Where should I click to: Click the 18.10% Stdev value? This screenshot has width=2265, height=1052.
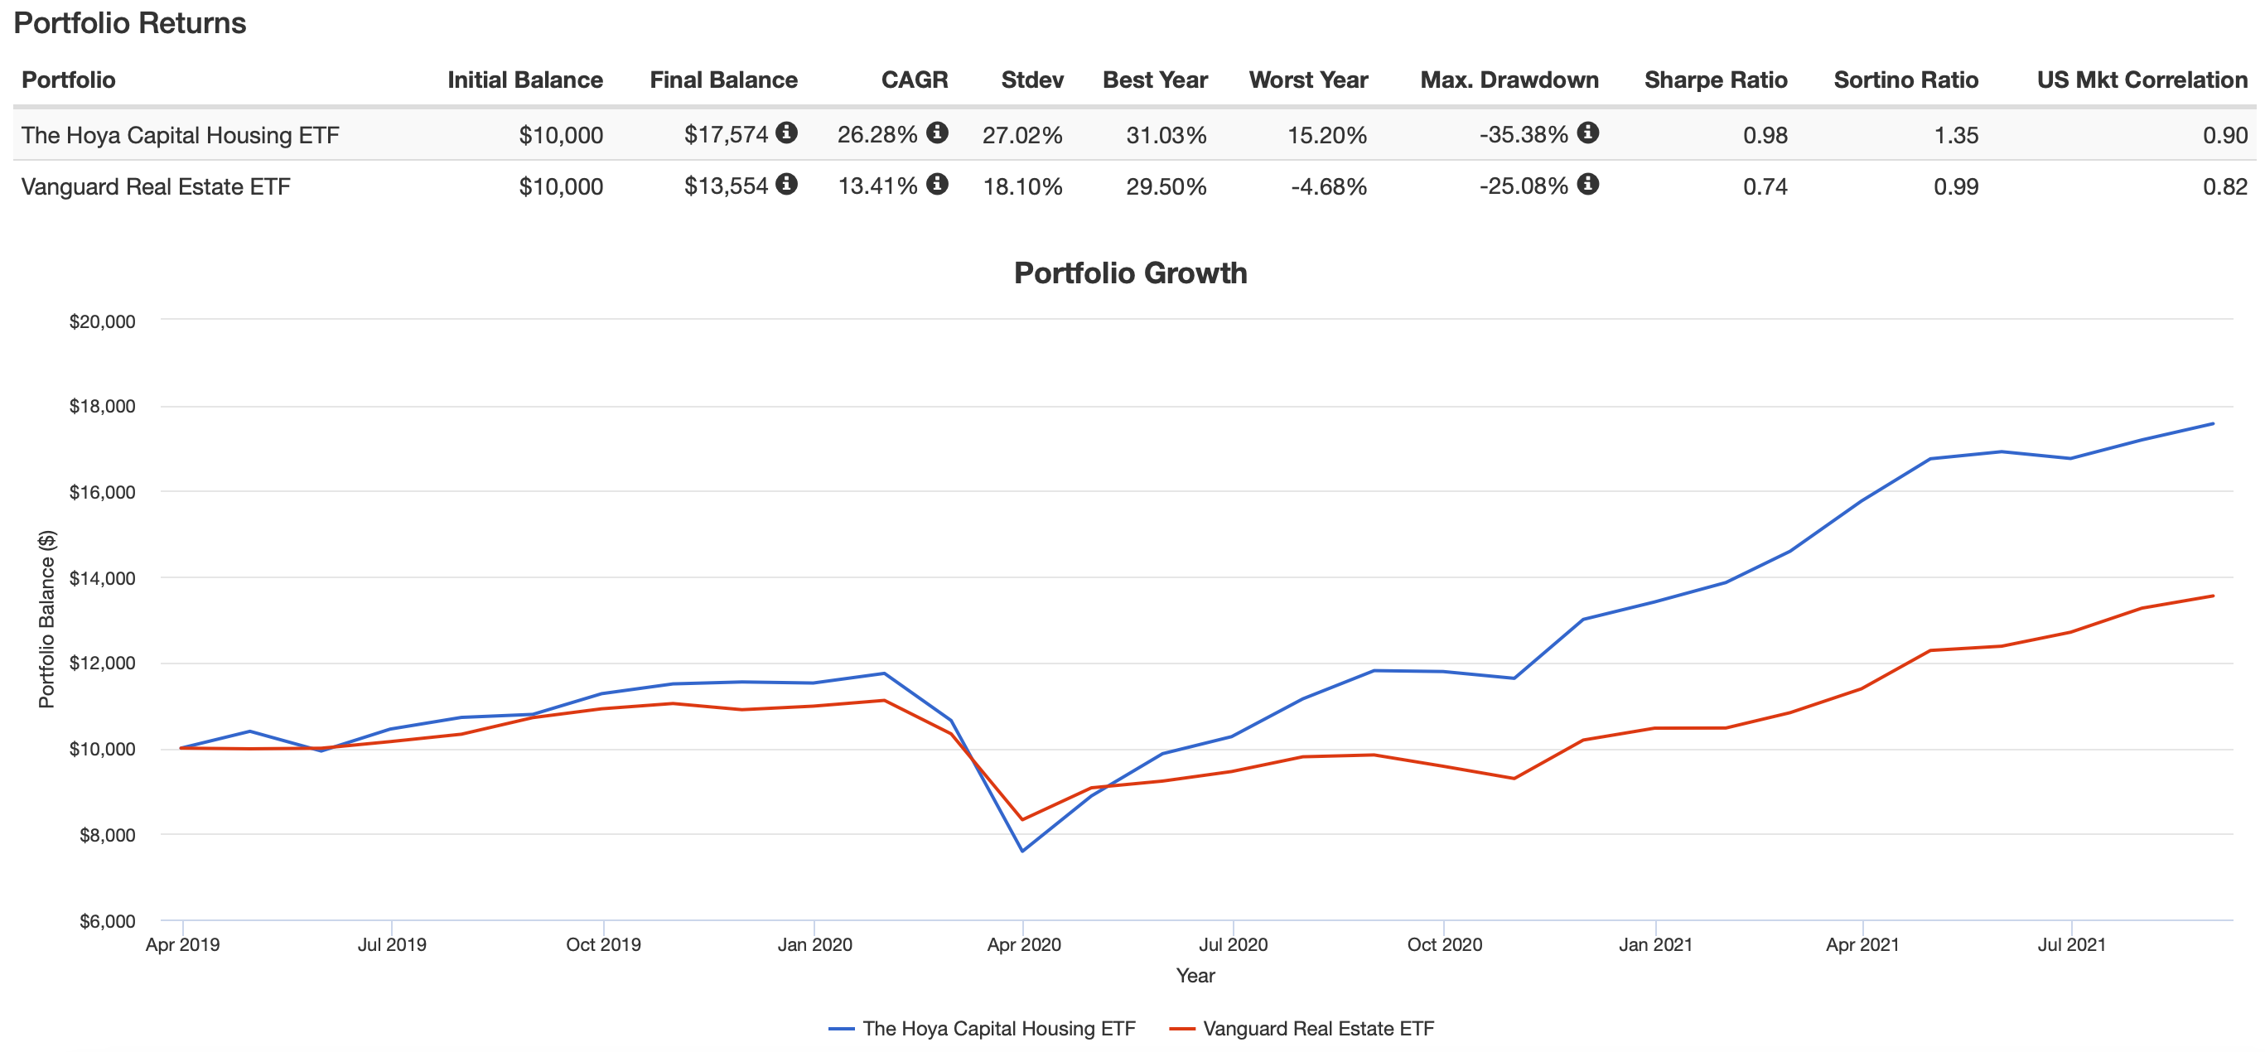point(1022,186)
